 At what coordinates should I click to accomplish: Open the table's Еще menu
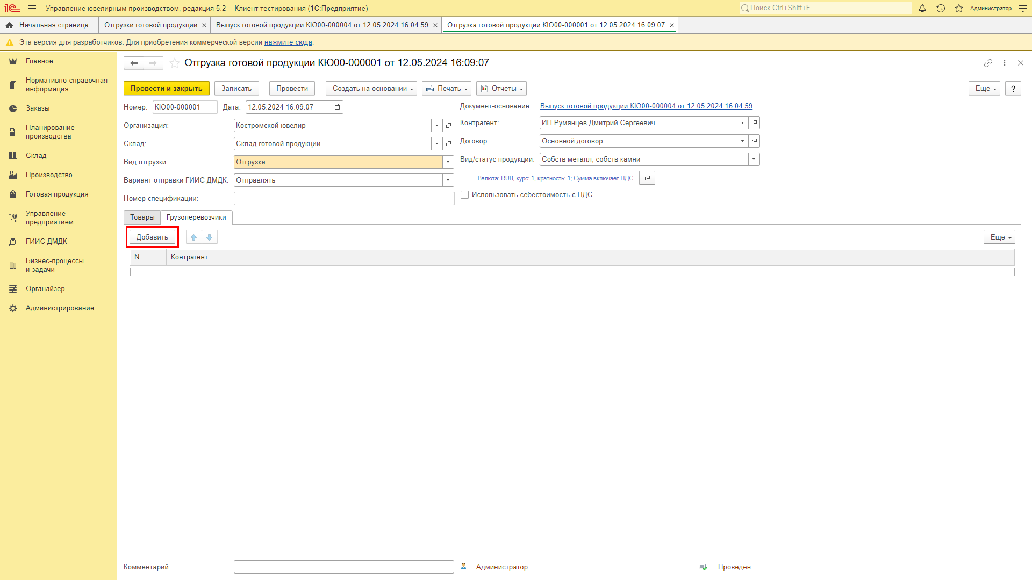pyautogui.click(x=1000, y=237)
